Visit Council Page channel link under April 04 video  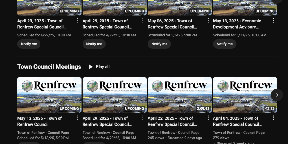(x=239, y=133)
